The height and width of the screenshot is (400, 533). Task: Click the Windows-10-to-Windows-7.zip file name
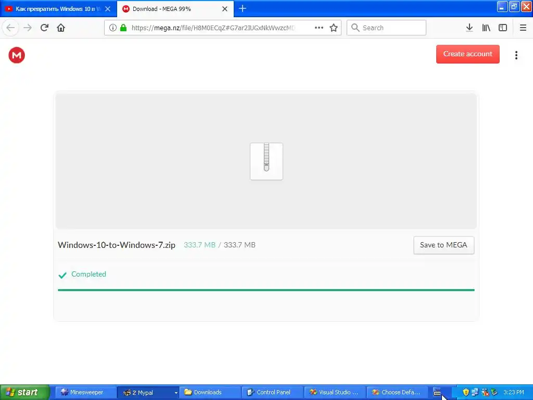pyautogui.click(x=117, y=245)
